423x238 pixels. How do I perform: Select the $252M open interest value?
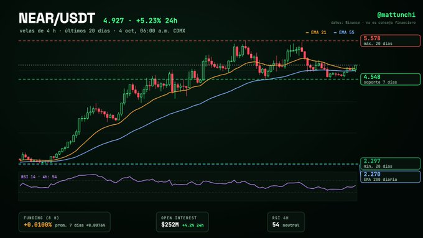[170, 224]
